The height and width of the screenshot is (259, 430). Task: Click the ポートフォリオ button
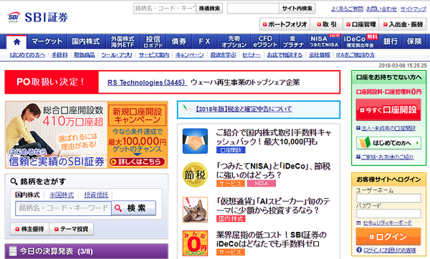[285, 24]
